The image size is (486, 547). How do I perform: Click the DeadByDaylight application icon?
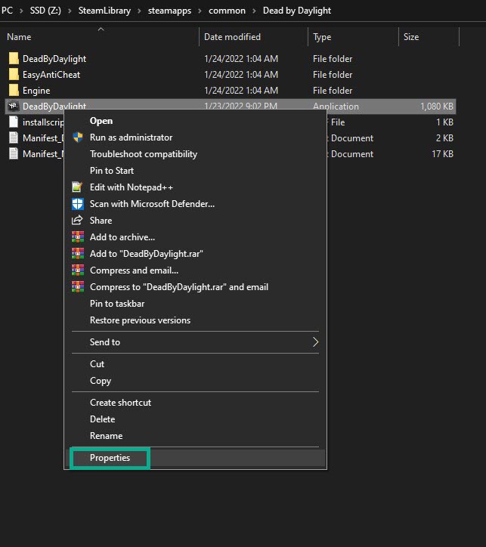pyautogui.click(x=14, y=106)
